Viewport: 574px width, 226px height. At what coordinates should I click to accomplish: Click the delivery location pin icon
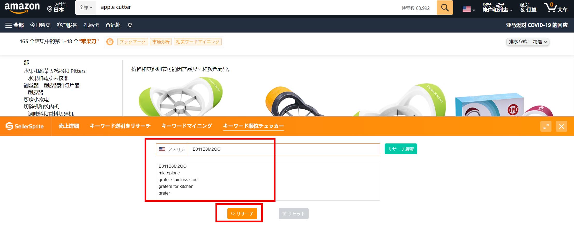pos(50,10)
